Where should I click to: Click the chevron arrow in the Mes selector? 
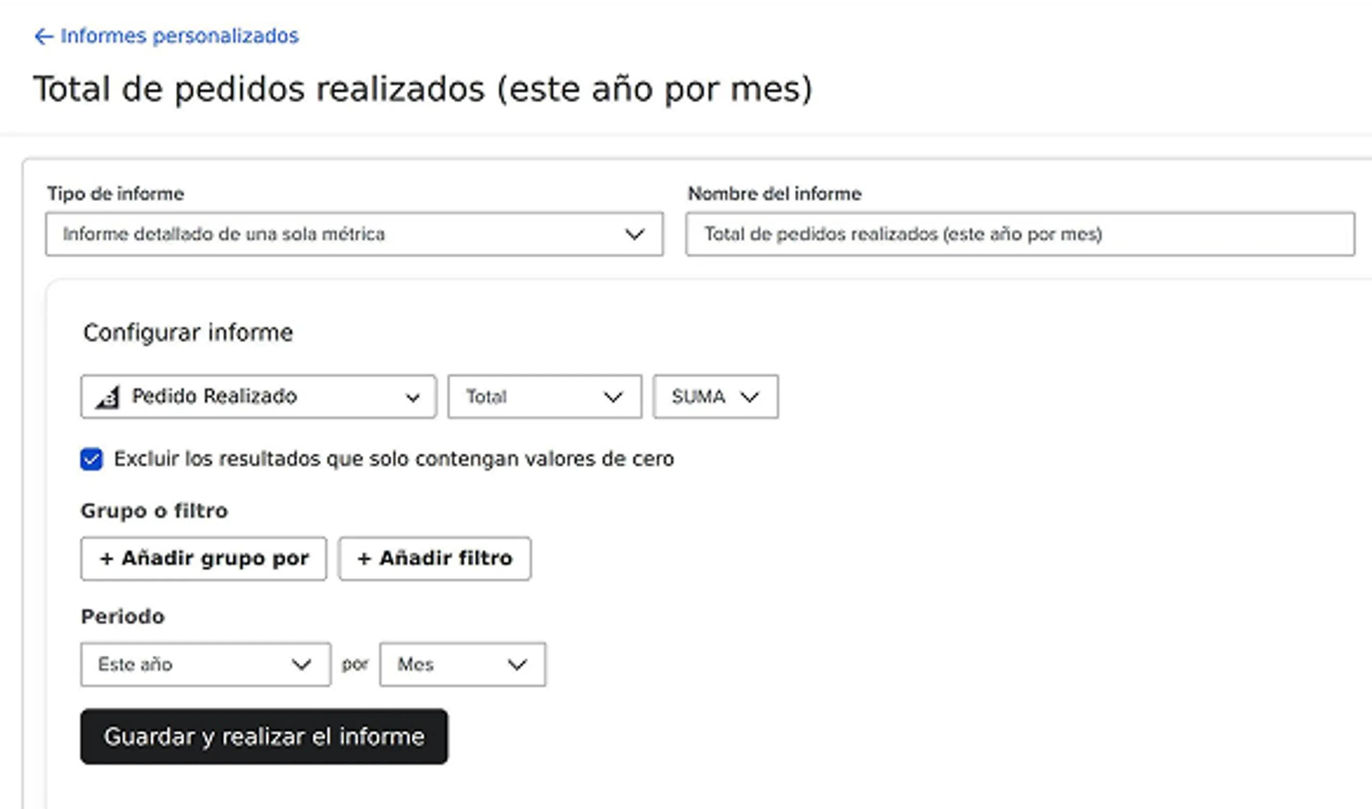click(x=517, y=664)
